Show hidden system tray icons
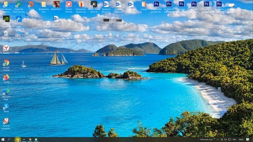This screenshot has height=142, width=253. (x=218, y=139)
